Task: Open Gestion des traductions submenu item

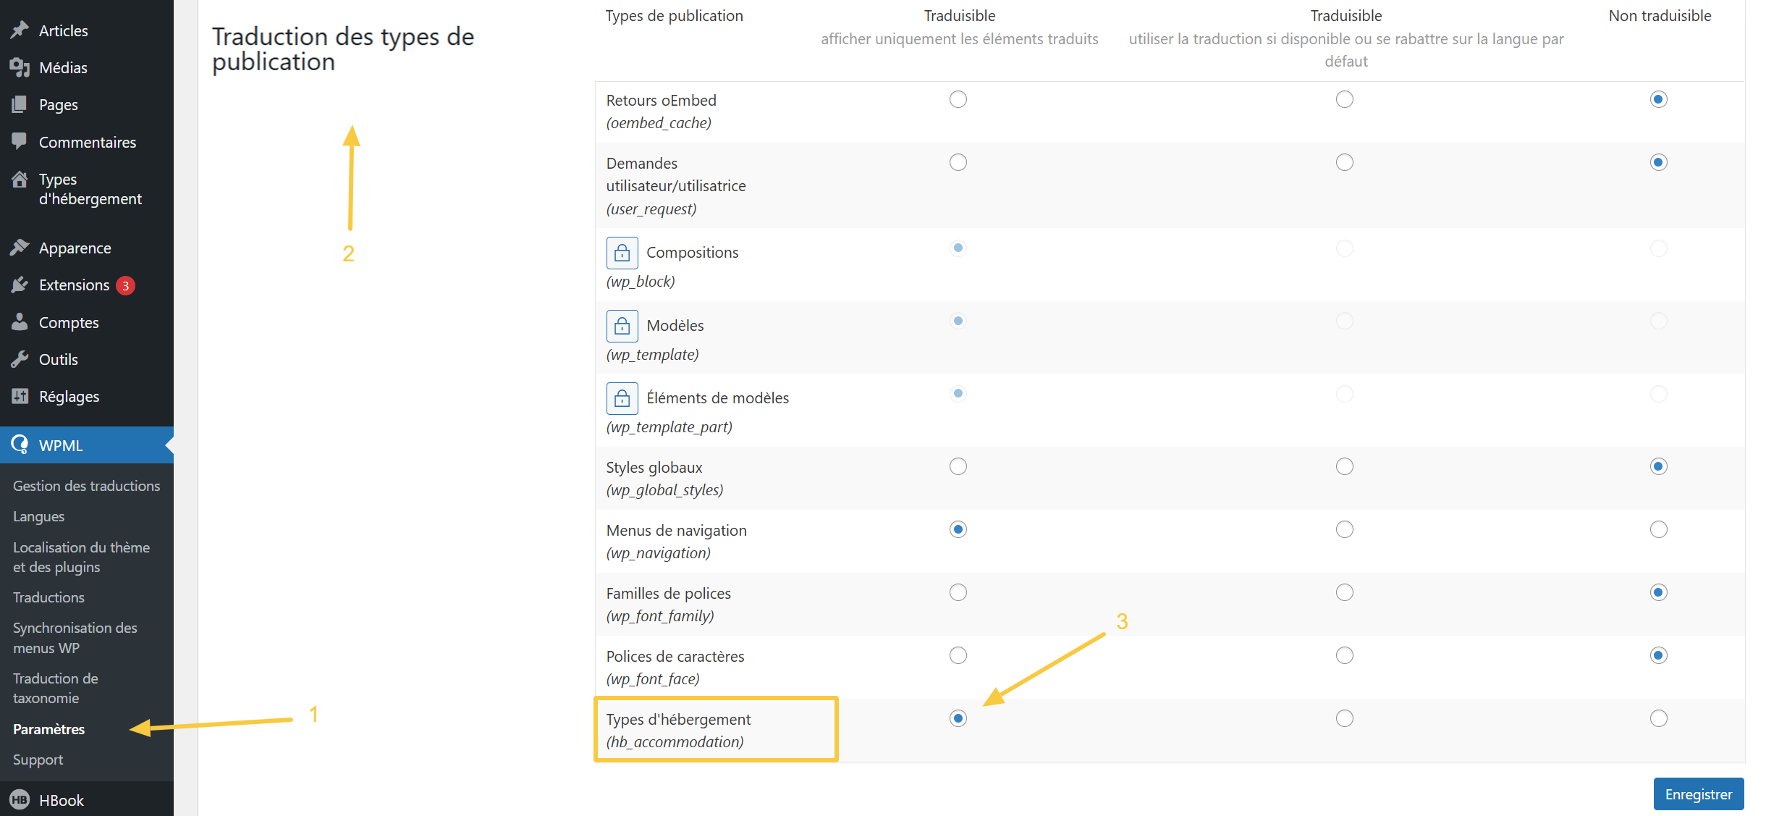Action: [86, 486]
